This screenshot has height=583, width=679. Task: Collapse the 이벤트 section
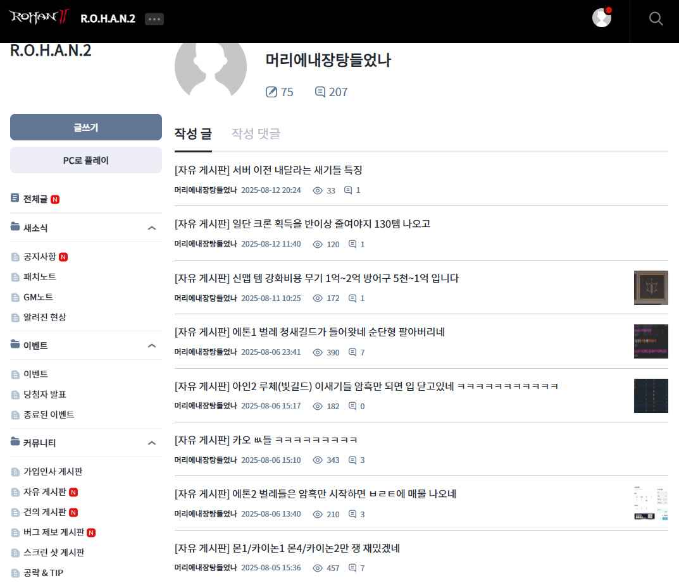[x=152, y=345]
